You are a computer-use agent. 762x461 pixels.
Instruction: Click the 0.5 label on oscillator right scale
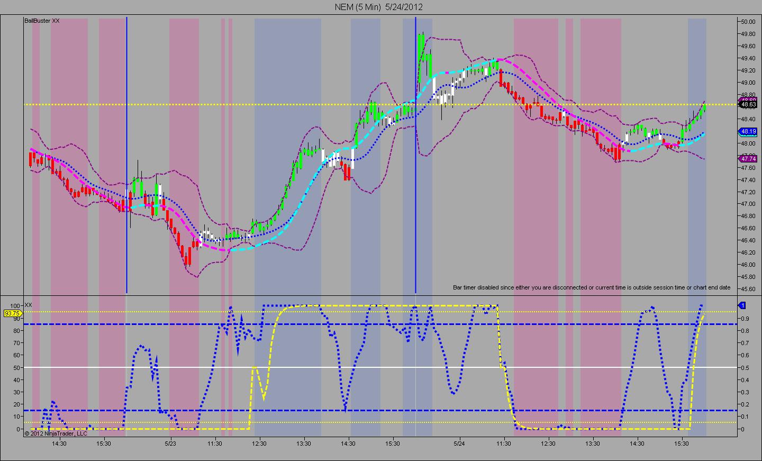[745, 368]
